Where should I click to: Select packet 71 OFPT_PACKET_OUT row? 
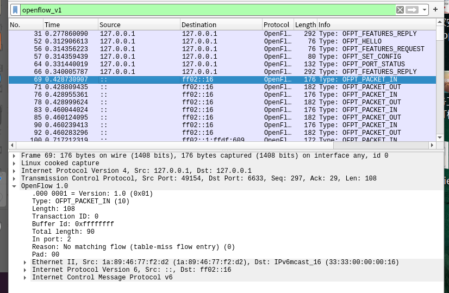[222, 87]
